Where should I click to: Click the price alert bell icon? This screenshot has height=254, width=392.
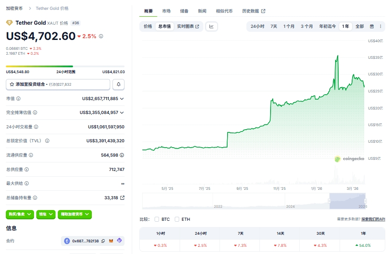click(119, 84)
